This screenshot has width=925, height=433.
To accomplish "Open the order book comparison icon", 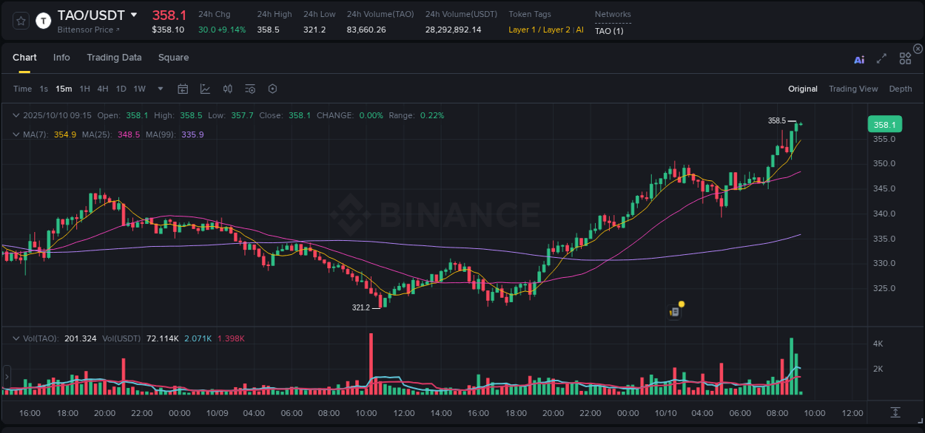I will point(227,88).
